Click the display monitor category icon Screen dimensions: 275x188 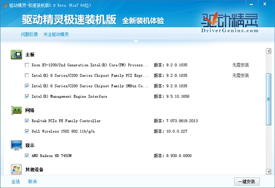(x=16, y=145)
